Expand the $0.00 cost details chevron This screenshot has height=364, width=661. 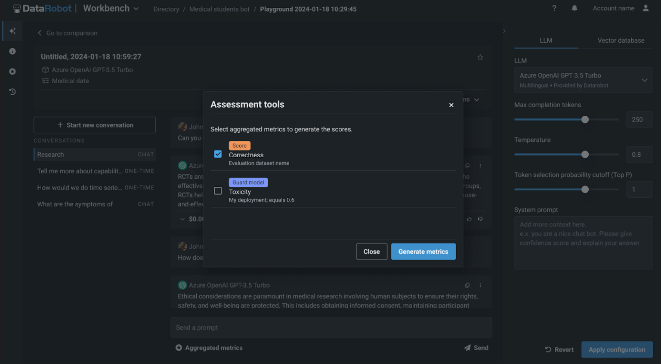pyautogui.click(x=182, y=219)
